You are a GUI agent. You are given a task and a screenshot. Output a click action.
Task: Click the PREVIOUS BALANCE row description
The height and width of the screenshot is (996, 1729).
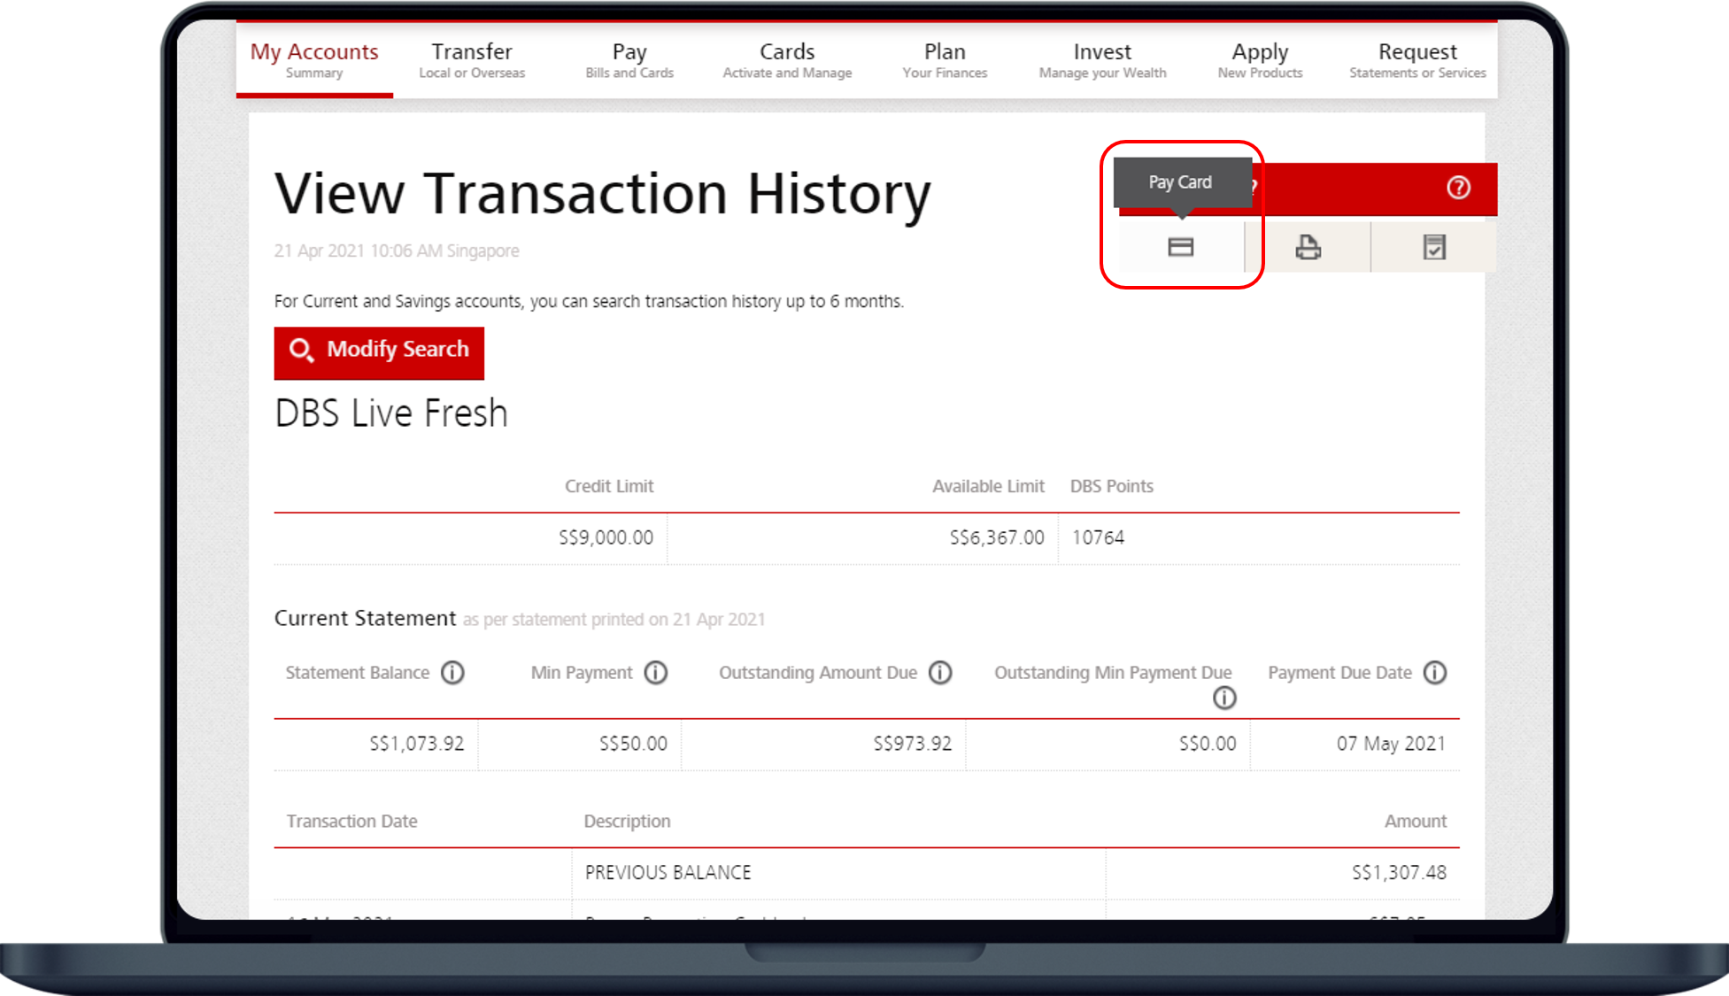(x=668, y=873)
